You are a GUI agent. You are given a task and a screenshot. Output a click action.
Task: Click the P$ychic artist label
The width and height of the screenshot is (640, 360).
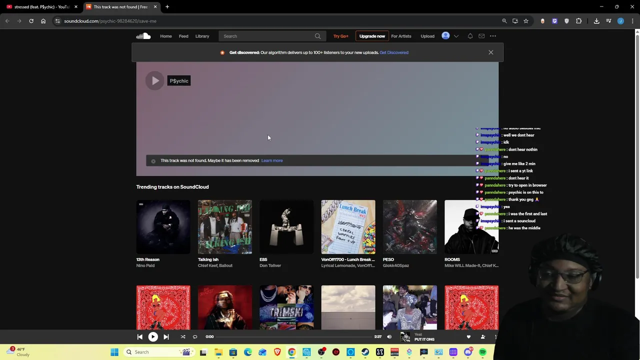point(179,81)
